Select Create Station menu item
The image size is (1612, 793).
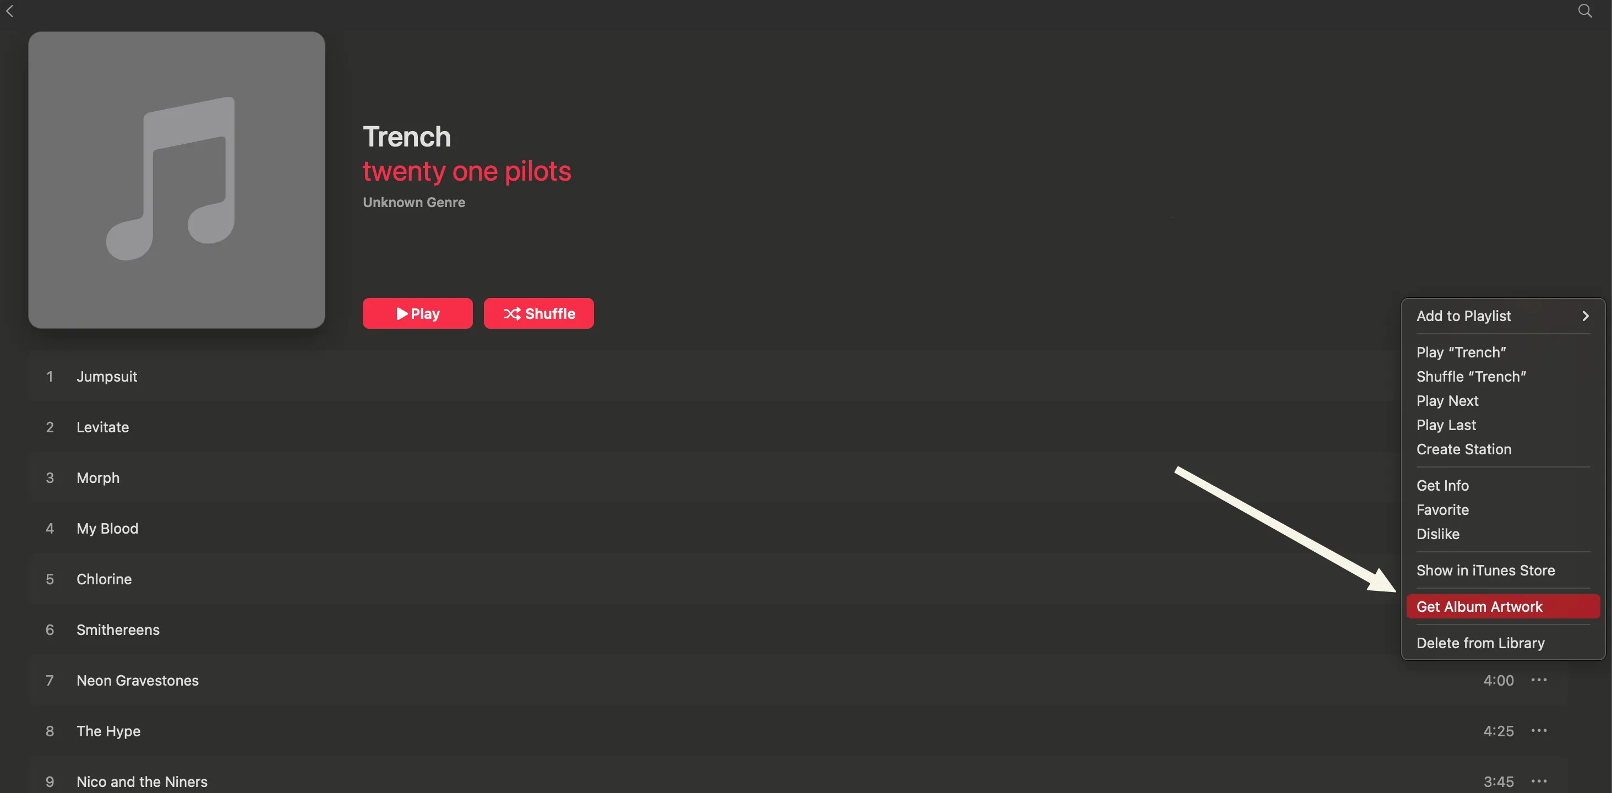tap(1464, 449)
